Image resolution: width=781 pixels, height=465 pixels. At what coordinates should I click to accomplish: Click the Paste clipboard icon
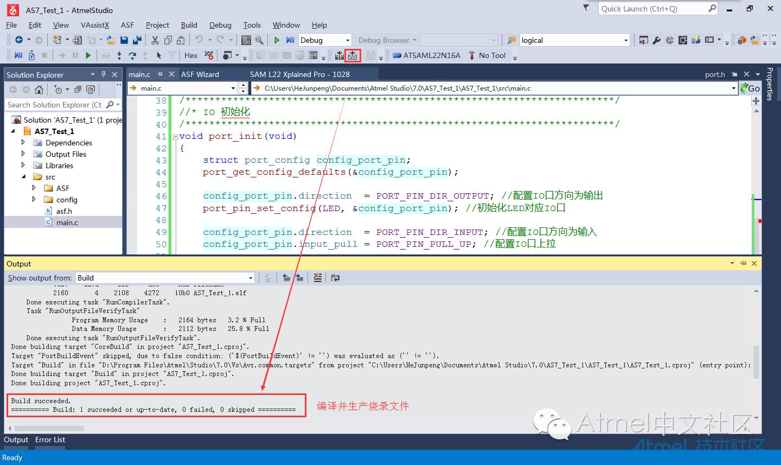point(181,40)
